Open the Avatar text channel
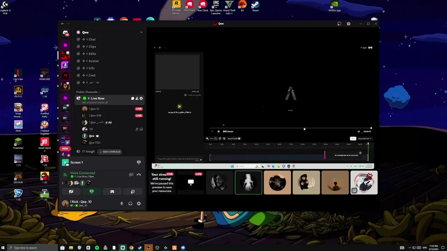447x251 pixels. 109,61
